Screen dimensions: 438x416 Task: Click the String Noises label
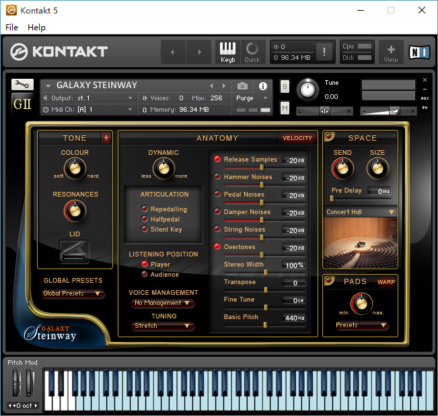[x=244, y=229]
